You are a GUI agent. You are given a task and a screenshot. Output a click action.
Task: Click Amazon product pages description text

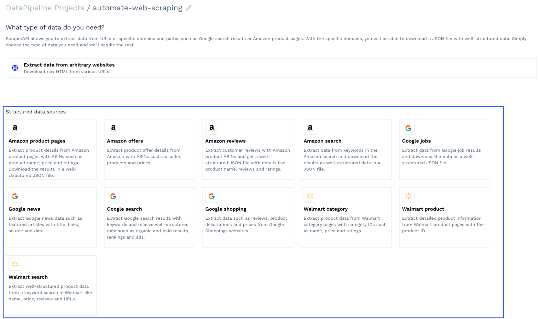pos(49,163)
